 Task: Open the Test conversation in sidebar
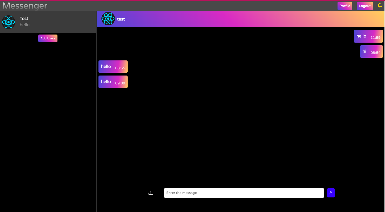click(48, 22)
